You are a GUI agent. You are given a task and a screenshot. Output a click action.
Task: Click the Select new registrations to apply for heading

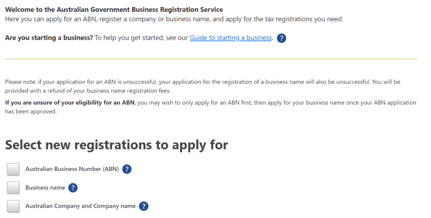tap(117, 145)
